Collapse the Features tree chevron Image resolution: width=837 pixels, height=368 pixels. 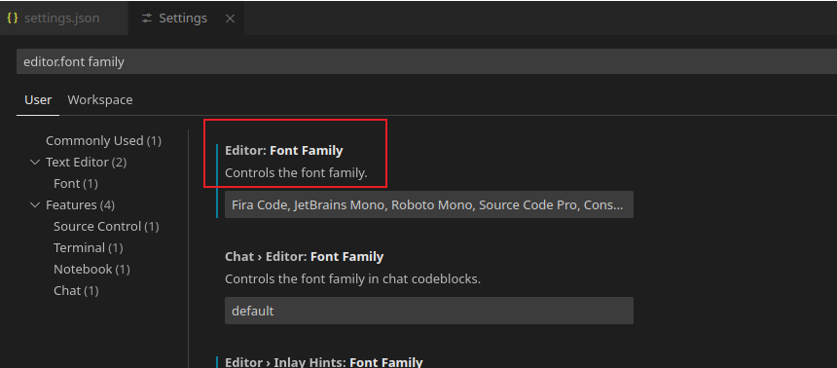[x=35, y=204]
